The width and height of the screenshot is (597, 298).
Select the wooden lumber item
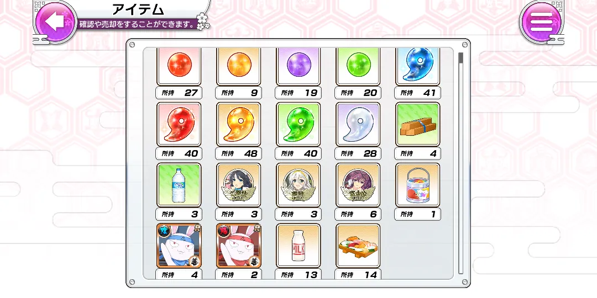[418, 124]
